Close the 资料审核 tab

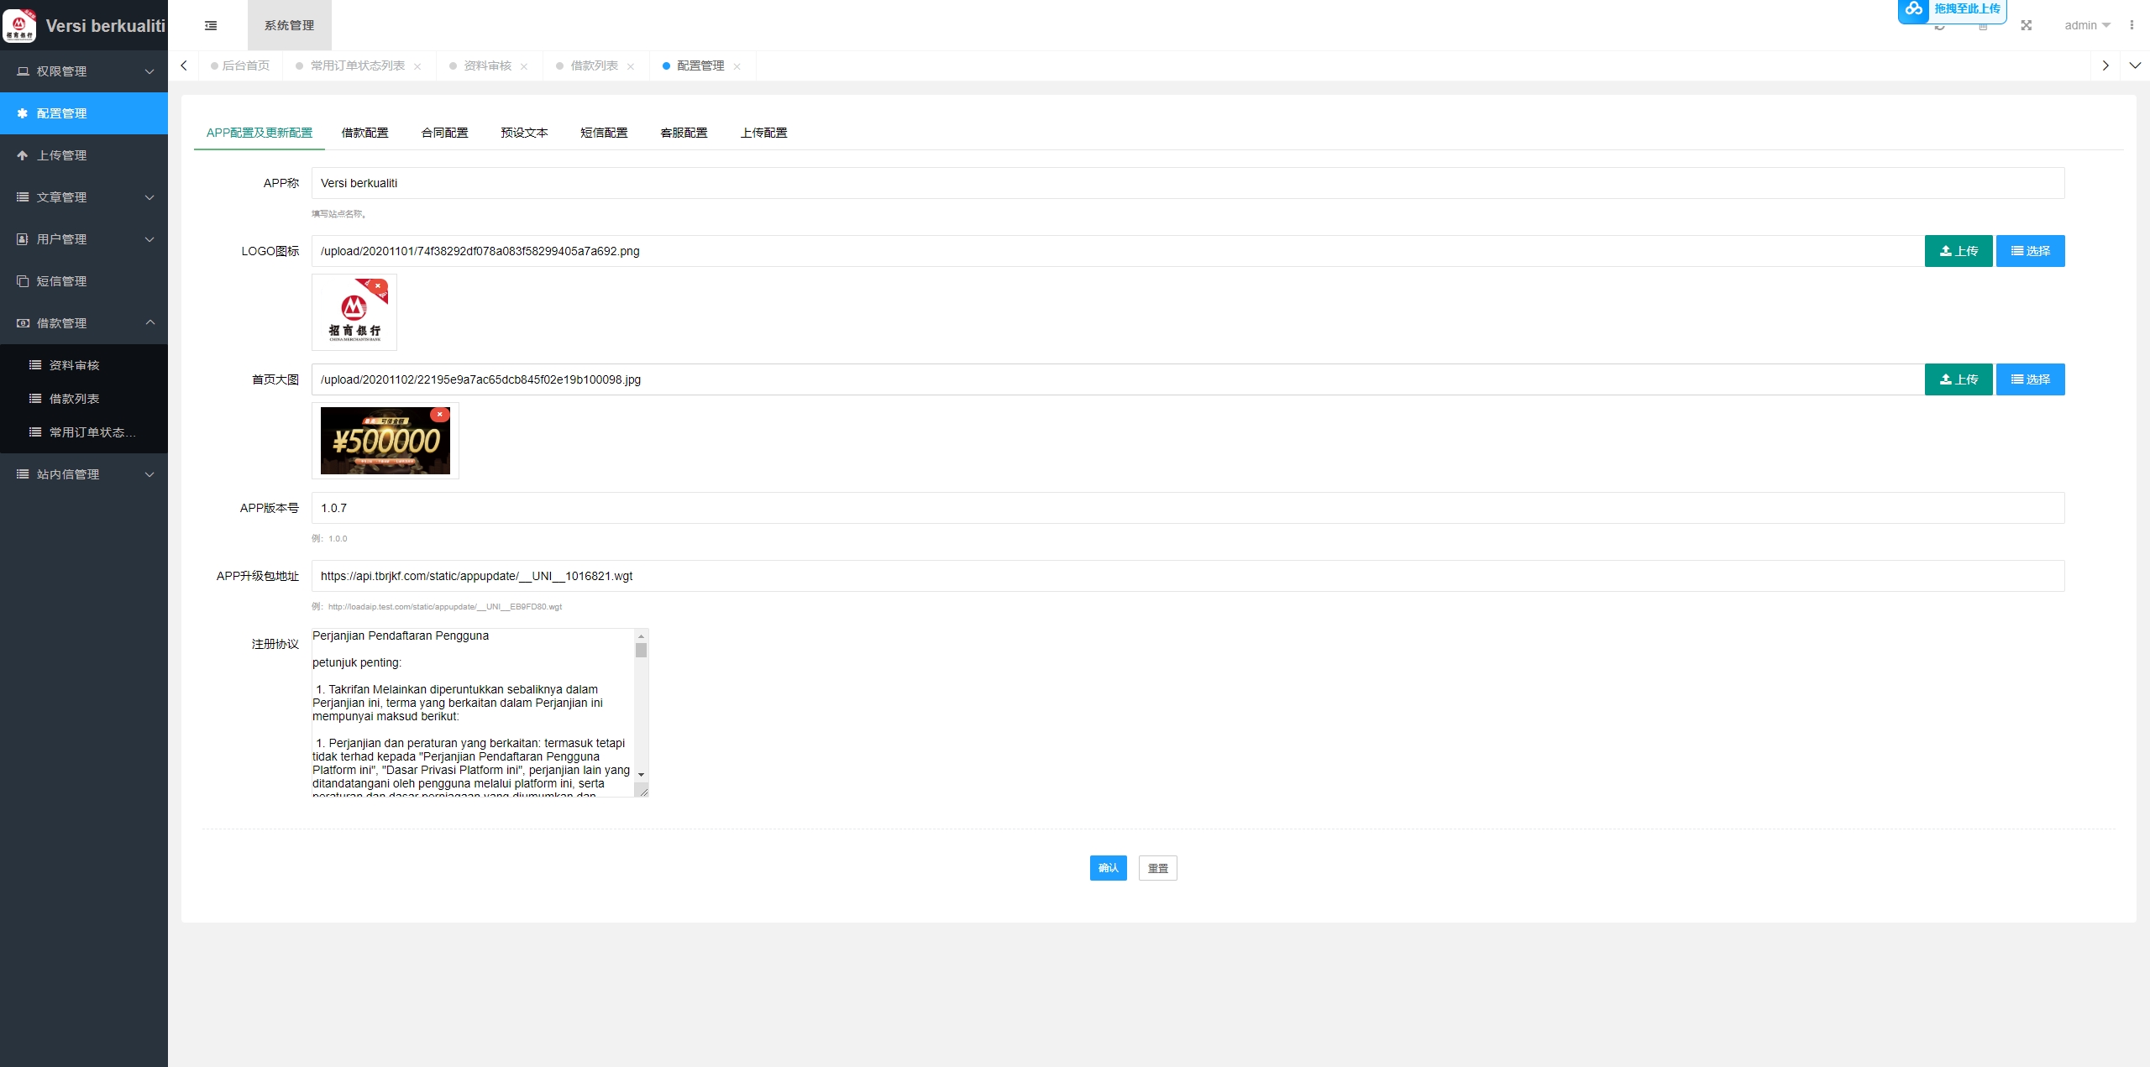tap(524, 66)
